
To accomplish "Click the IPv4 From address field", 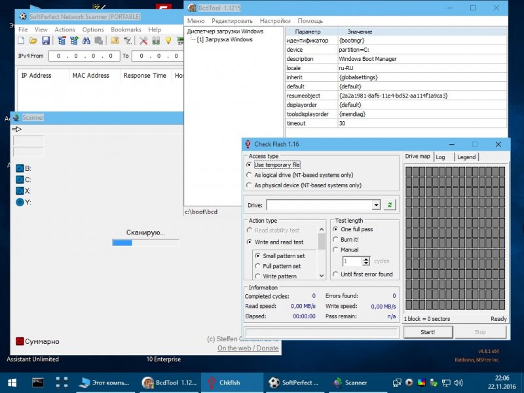I will tap(84, 56).
